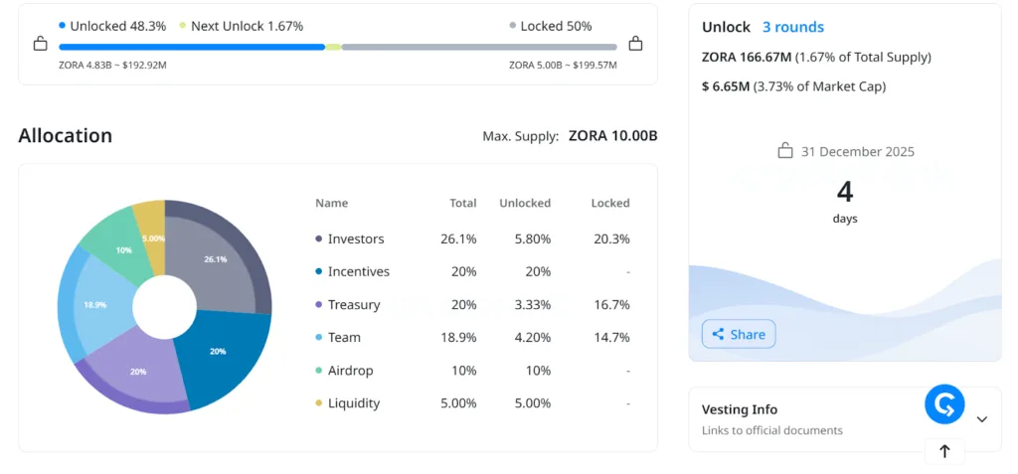The height and width of the screenshot is (474, 1018).
Task: Click the green next unlock bar segment
Action: point(334,47)
